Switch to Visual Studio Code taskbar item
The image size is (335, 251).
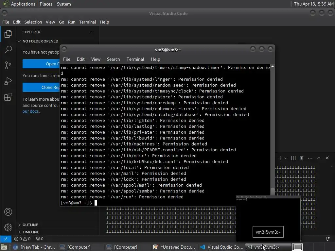[x=222, y=247]
